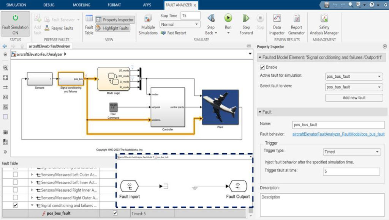Viewport: 389px width, 220px height.
Task: Switch to the FORMAT tab
Action: point(114,5)
